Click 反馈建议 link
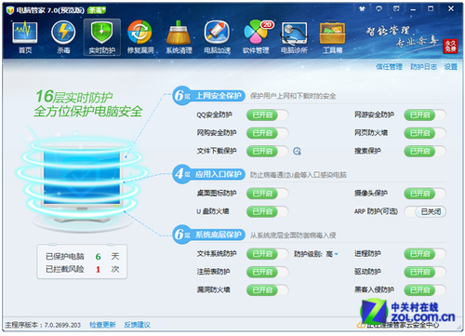 tap(137, 325)
